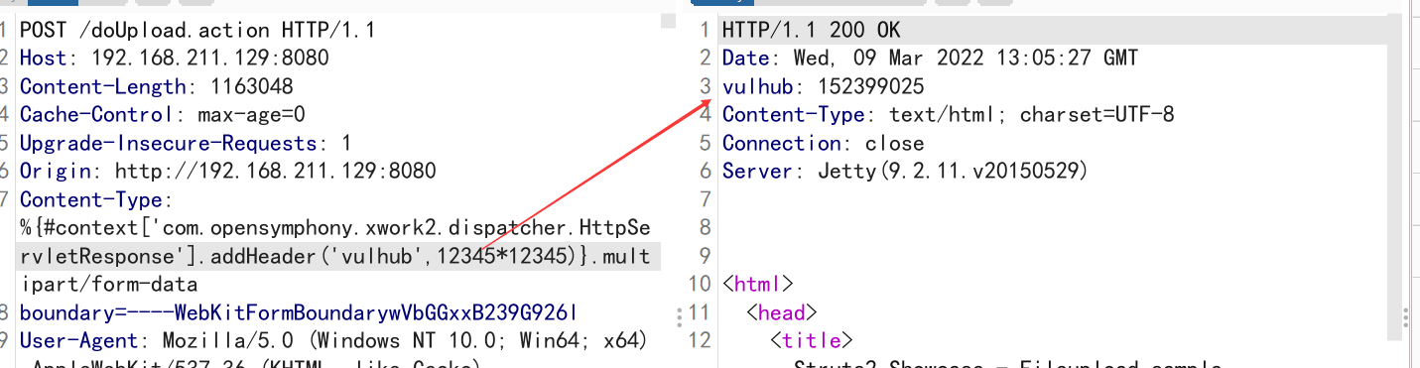Image resolution: width=1420 pixels, height=368 pixels.
Task: Click the Cache-Control: max-age=0 line
Action: (162, 115)
